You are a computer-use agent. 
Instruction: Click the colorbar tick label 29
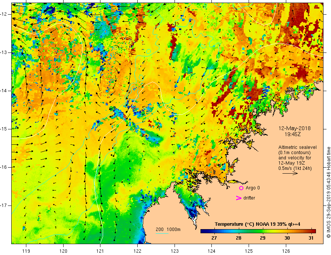(x=263, y=238)
